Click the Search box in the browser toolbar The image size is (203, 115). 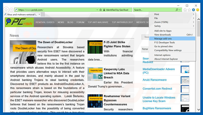pos(154,10)
